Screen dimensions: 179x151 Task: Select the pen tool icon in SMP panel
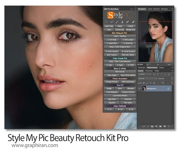click(133, 22)
